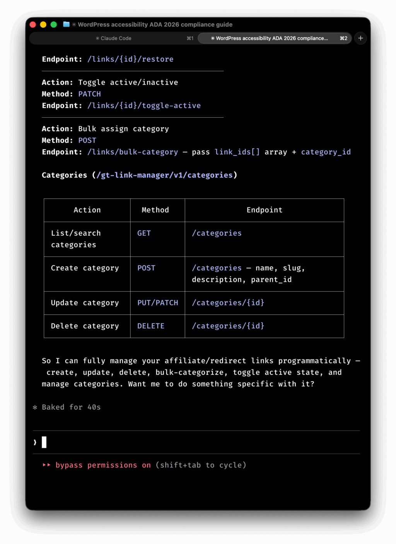Toggle the 'bypass permissions on' mode text
The image size is (396, 544).
103,465
